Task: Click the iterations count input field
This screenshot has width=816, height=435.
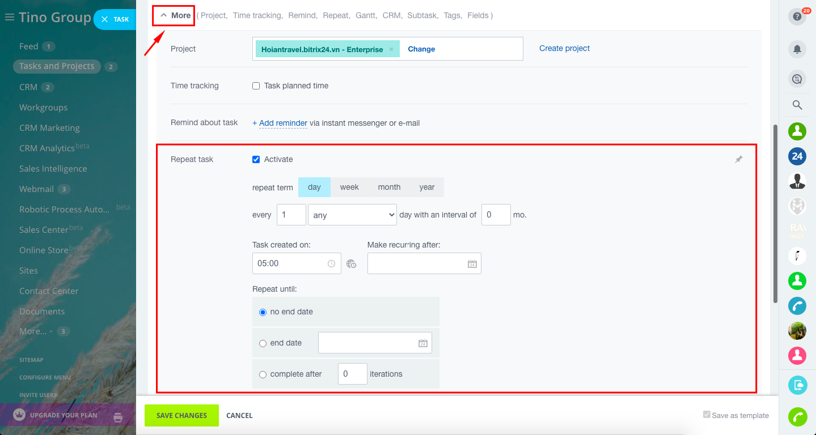Action: (353, 374)
